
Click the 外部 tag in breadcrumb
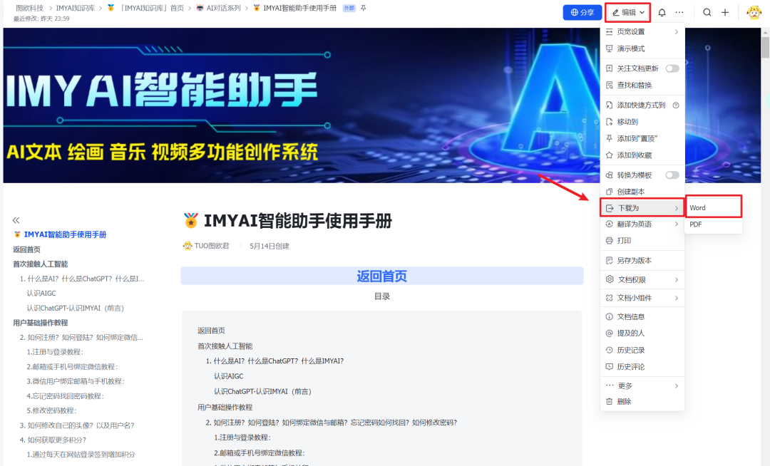point(349,9)
